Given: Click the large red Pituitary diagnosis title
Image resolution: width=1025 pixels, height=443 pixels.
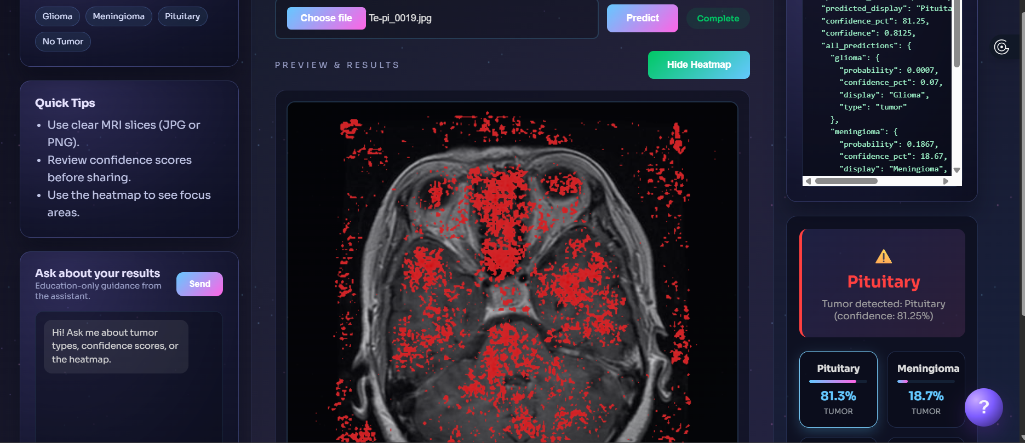Looking at the screenshot, I should click(884, 281).
